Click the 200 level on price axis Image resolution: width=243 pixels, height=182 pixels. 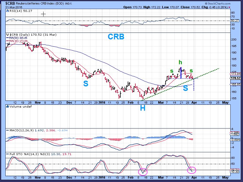click(234, 39)
